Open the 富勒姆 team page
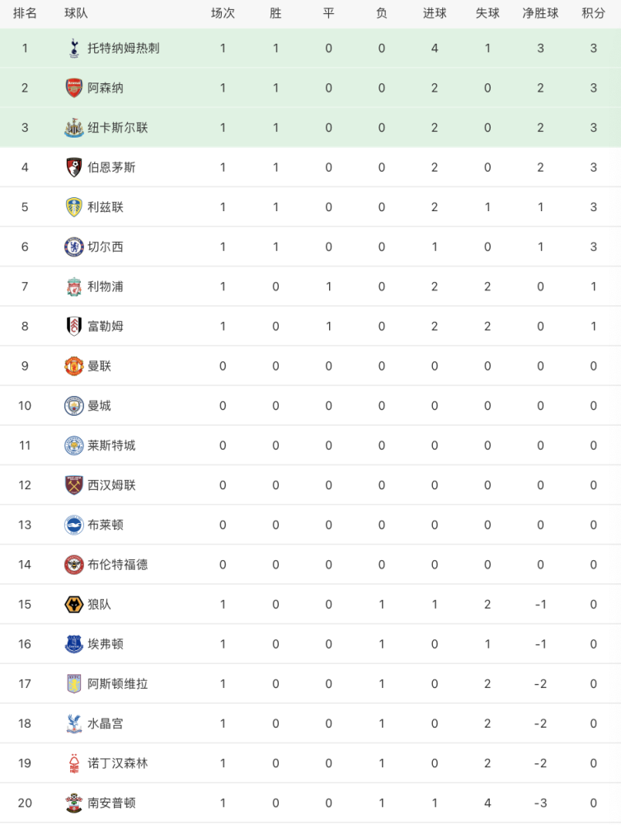Screen dimensions: 621x825 point(106,326)
